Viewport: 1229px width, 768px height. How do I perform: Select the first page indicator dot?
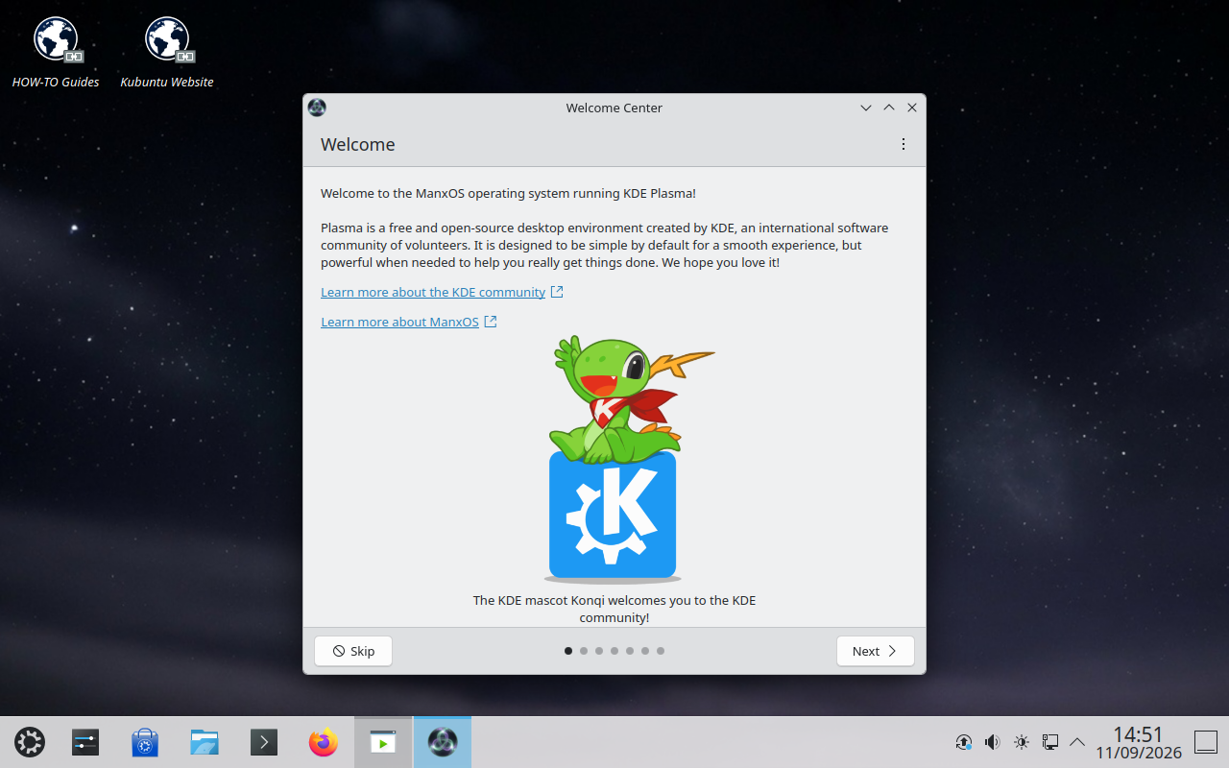tap(568, 651)
